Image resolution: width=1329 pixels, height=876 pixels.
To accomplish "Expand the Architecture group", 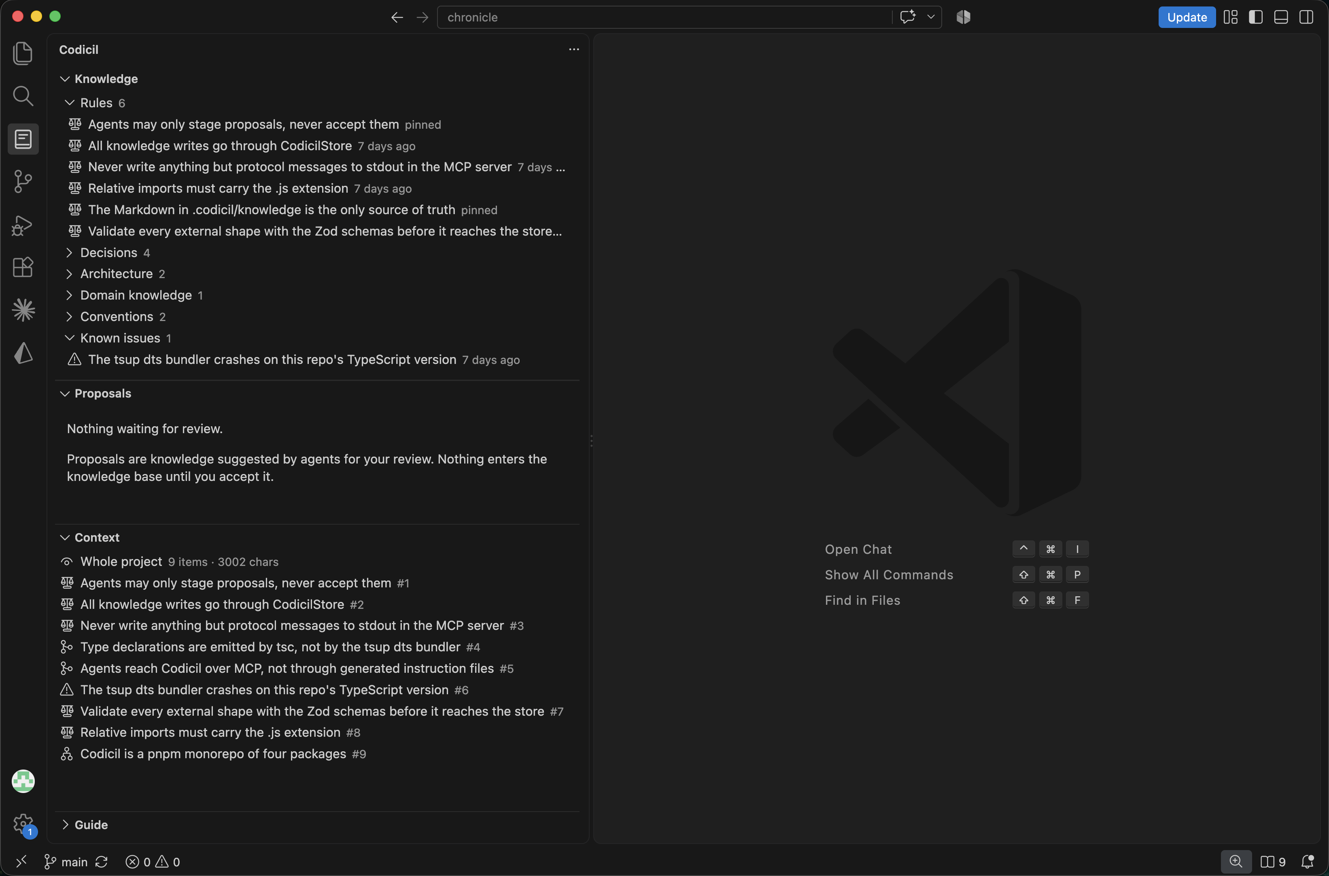I will coord(70,274).
